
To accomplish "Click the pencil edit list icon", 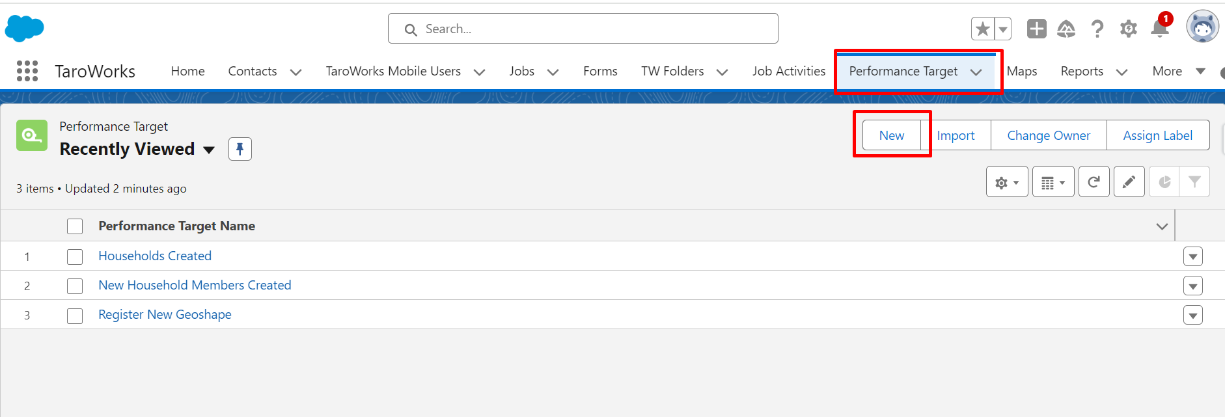I will [x=1129, y=182].
